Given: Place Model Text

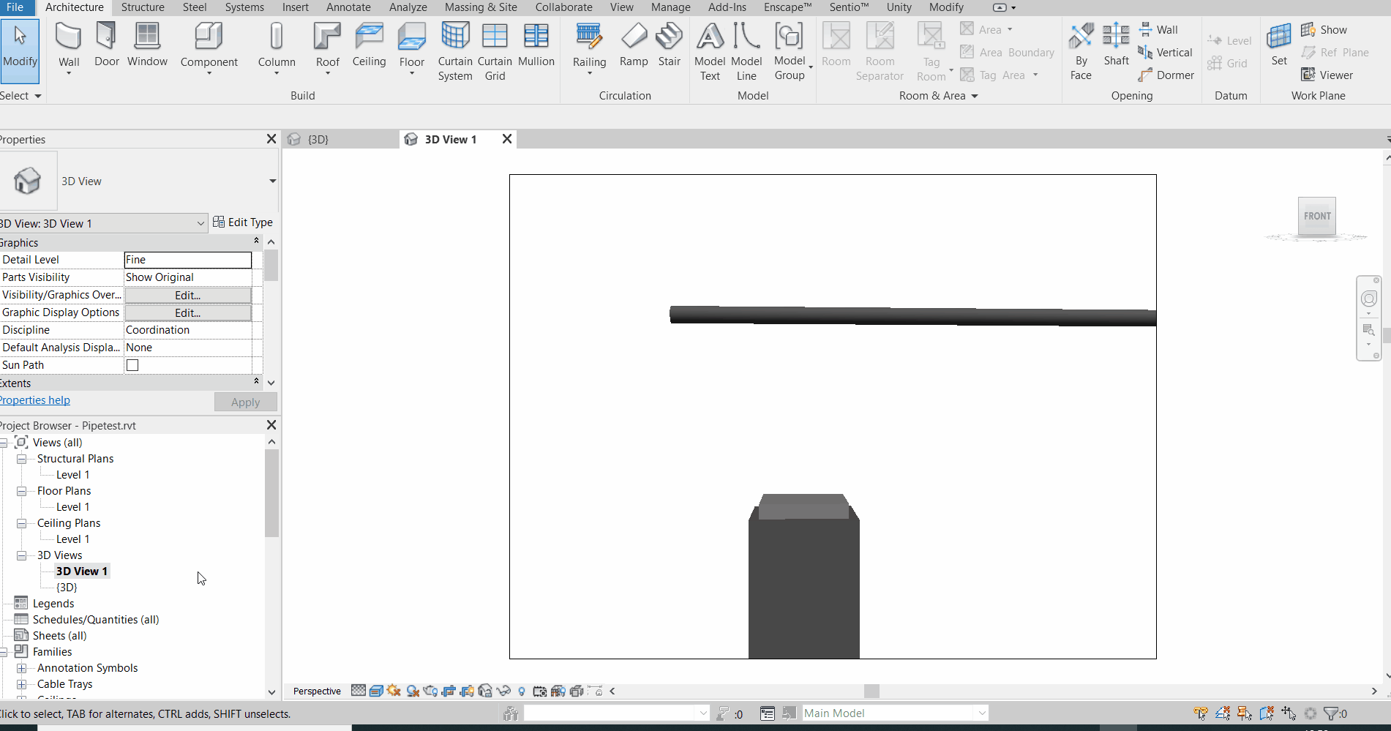Looking at the screenshot, I should coord(710,51).
